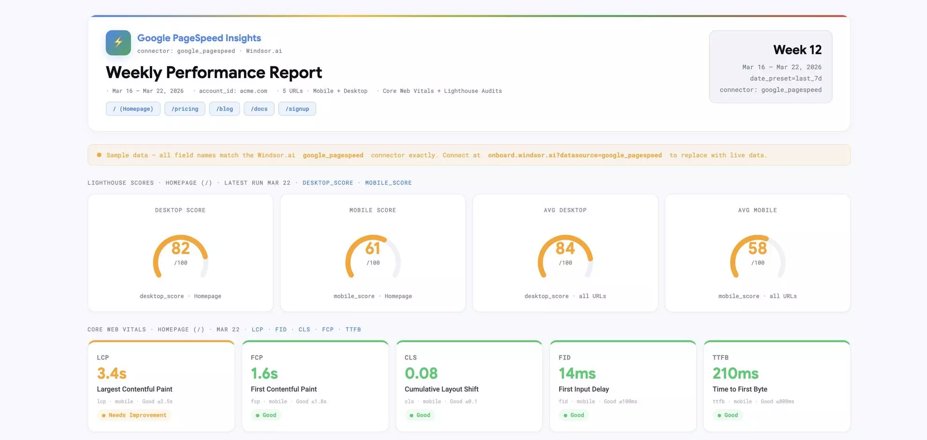Toggle the Needs Improvement badge on LCP card
Image resolution: width=927 pixels, height=440 pixels.
[134, 415]
